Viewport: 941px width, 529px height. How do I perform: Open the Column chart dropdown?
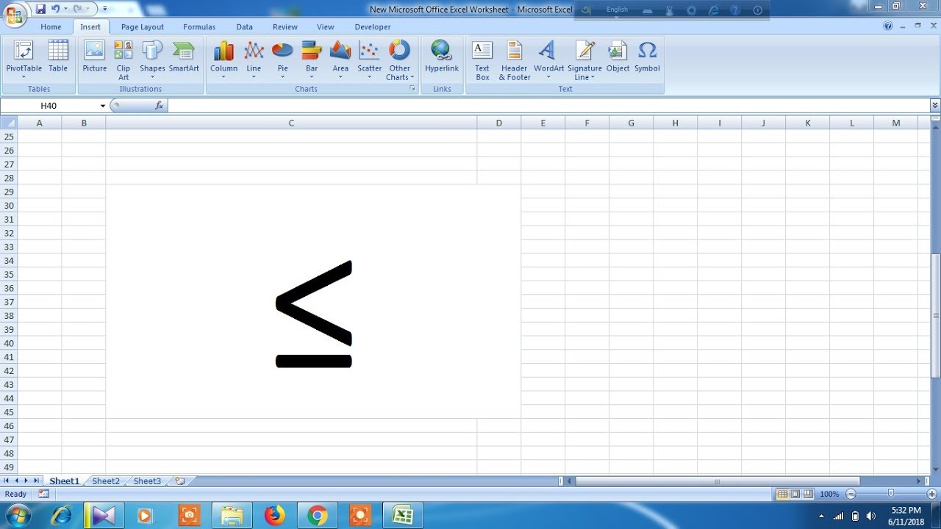[223, 59]
